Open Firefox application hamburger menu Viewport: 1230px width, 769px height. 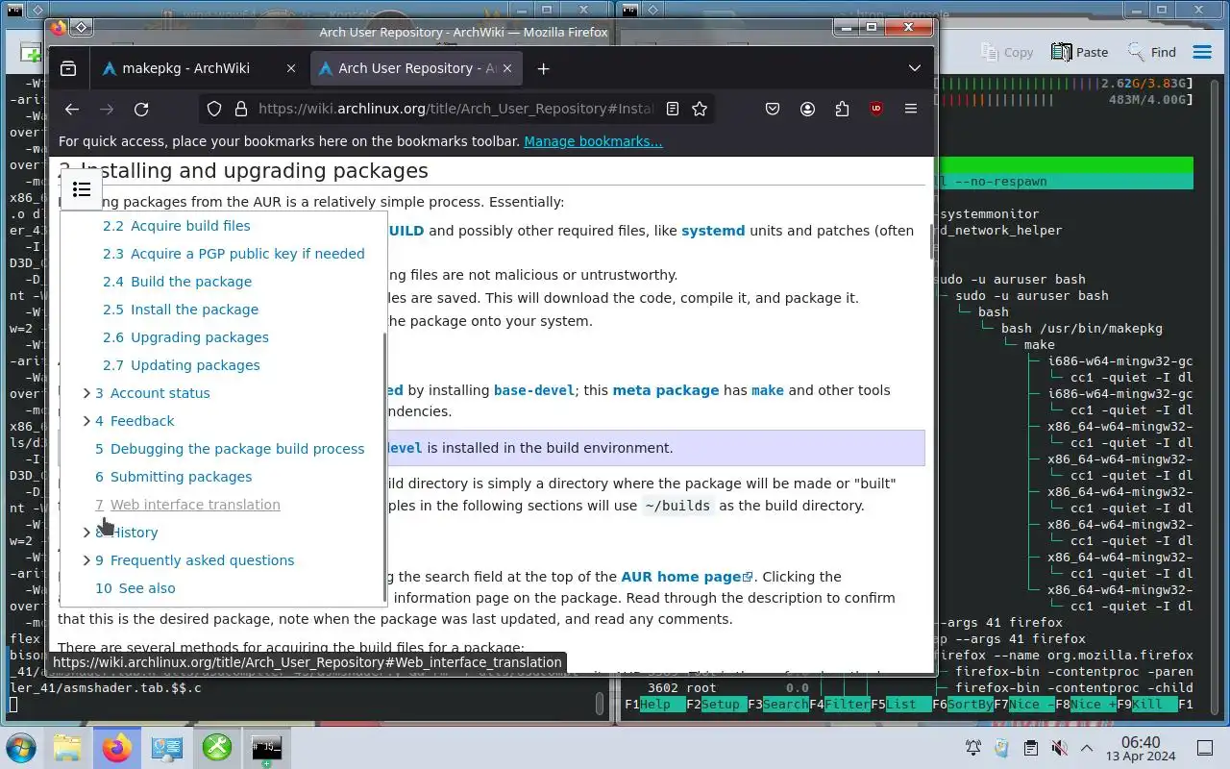click(911, 110)
